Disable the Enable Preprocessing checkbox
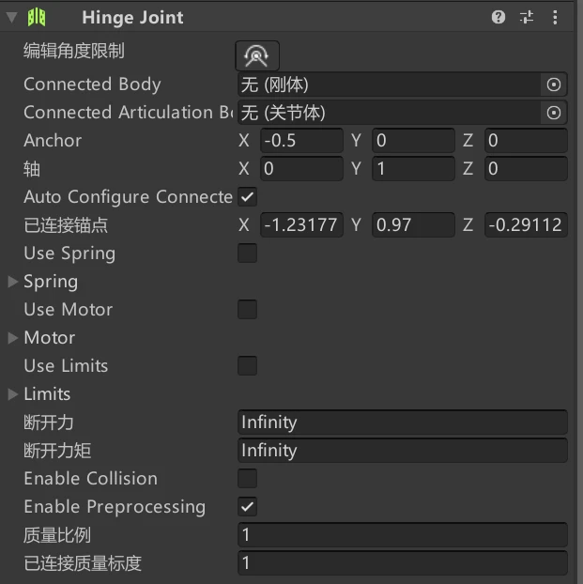Viewport: 583px width, 584px height. coord(247,506)
